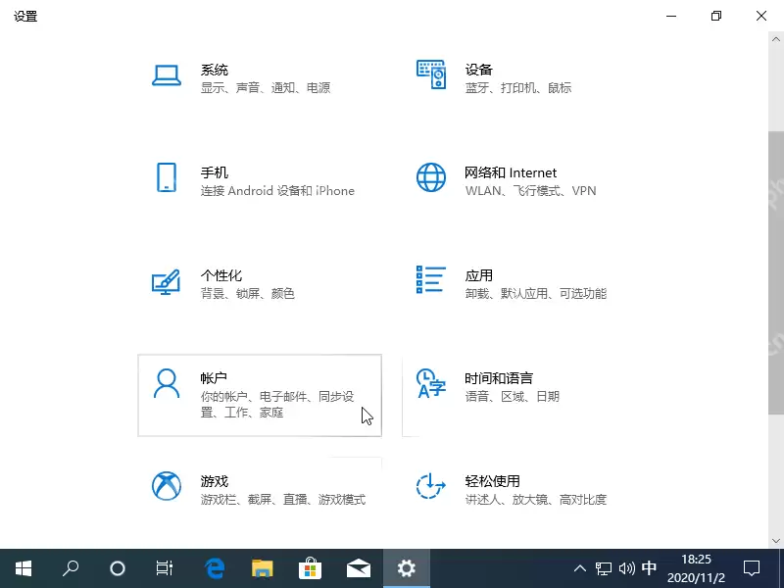This screenshot has width=784, height=588.
Task: Open the Mail app from the taskbar
Action: coord(358,567)
